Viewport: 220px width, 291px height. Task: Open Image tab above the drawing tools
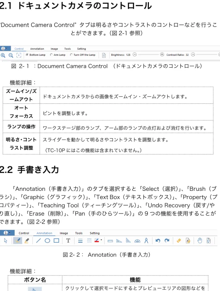64,233
